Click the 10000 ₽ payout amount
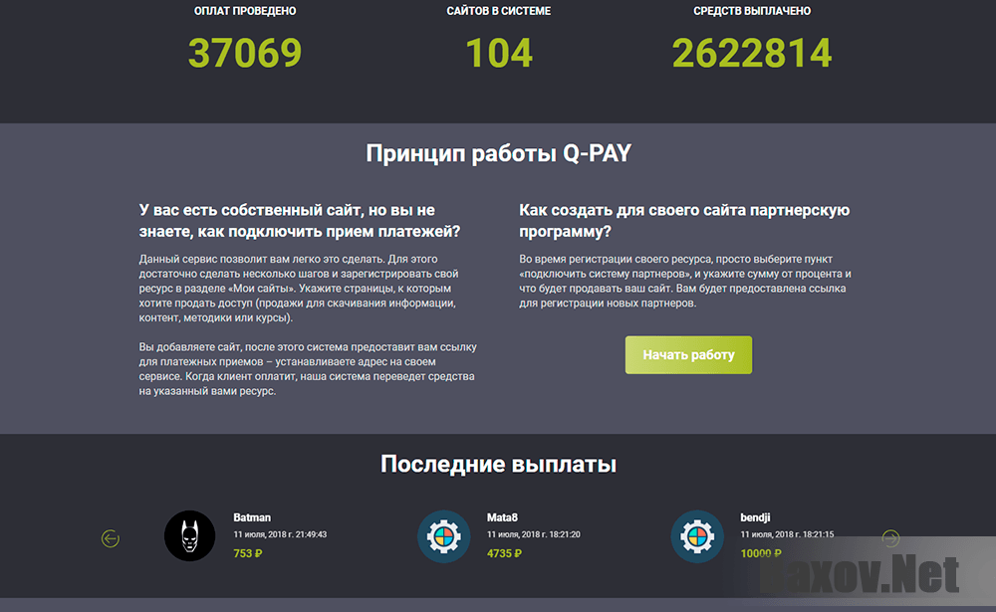 coord(760,552)
